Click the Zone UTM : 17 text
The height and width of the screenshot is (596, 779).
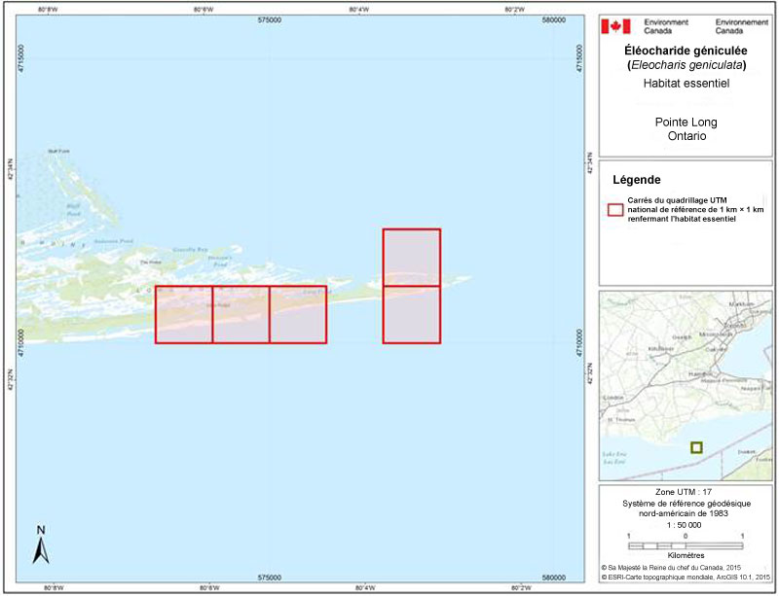686,495
